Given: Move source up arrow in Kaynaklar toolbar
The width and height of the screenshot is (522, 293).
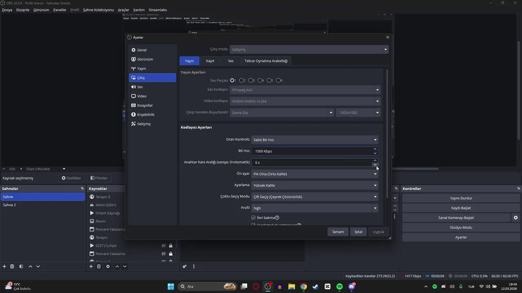Looking at the screenshot, I should pyautogui.click(x=117, y=267).
